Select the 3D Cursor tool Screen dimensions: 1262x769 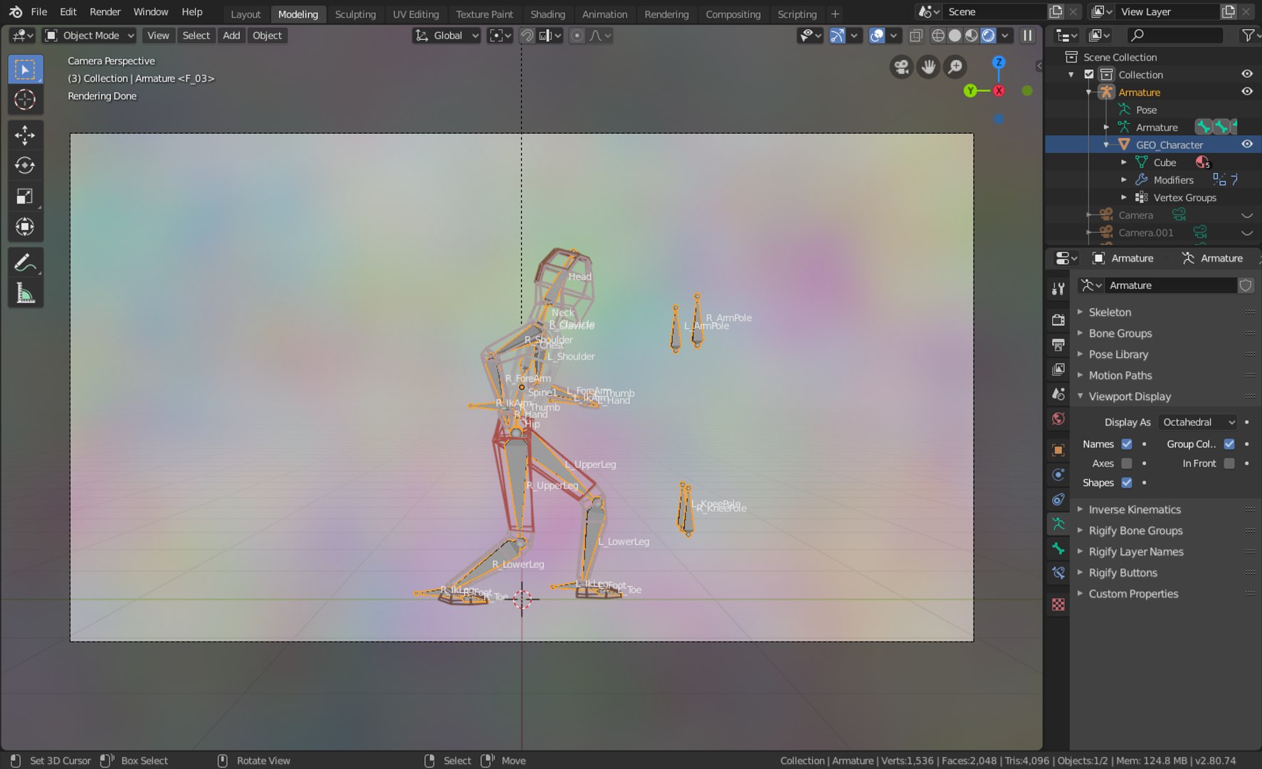tap(25, 100)
